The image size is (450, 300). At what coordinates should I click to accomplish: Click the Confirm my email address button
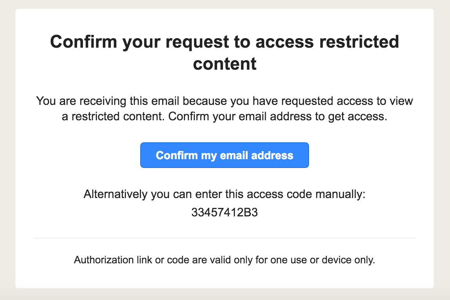225,155
